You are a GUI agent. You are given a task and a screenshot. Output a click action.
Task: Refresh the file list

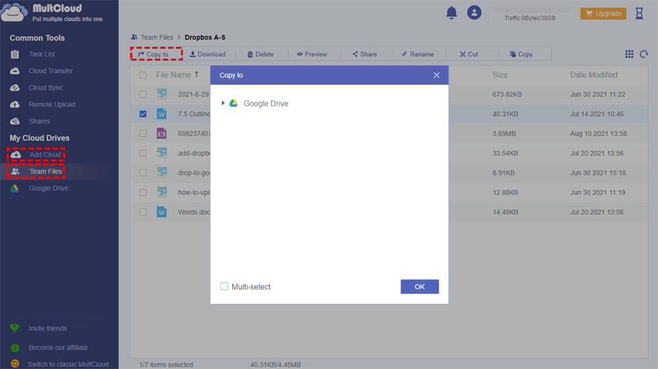[644, 54]
